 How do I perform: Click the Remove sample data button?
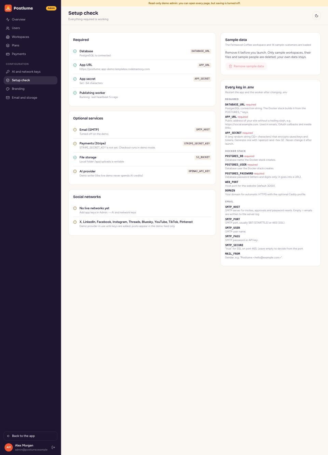pyautogui.click(x=246, y=66)
